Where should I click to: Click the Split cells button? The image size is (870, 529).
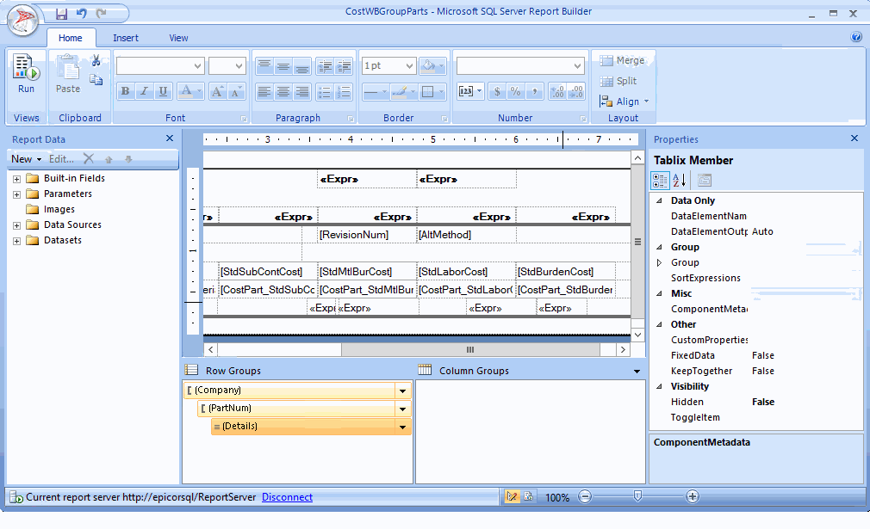click(x=618, y=81)
